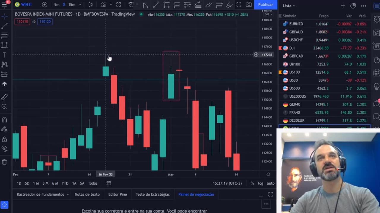Open the Lista watchlist dropdown

[289, 6]
